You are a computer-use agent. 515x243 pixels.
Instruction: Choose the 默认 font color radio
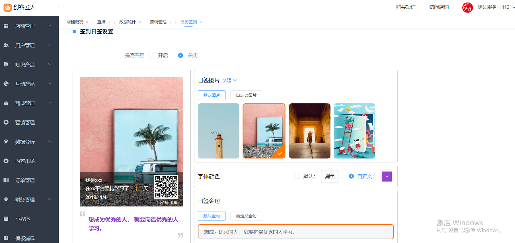click(297, 176)
